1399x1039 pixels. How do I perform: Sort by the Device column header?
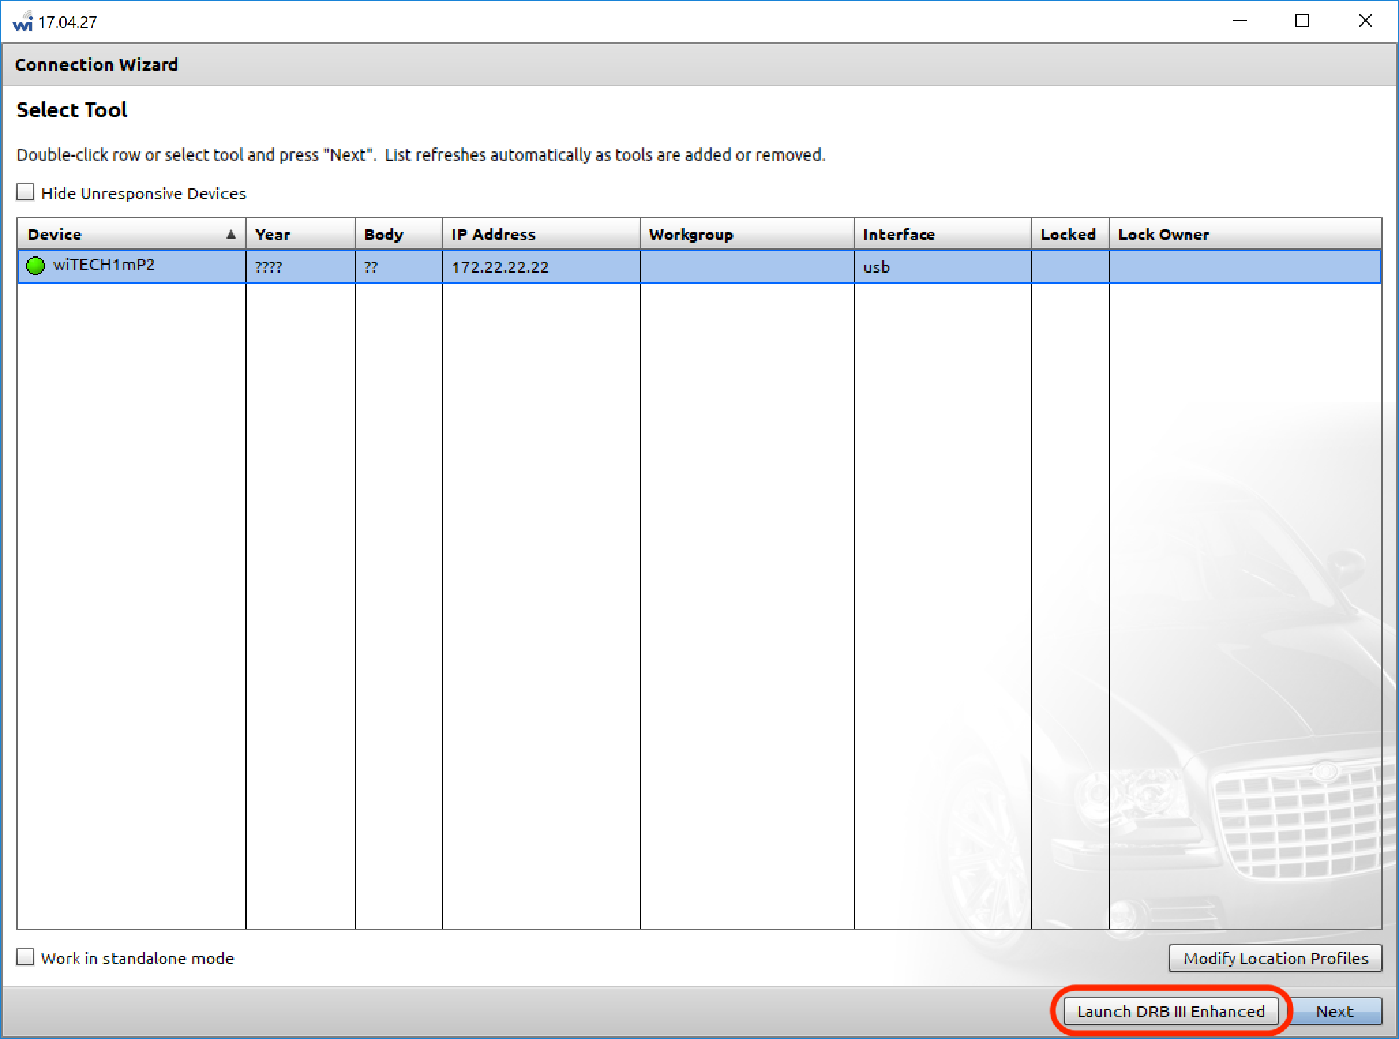(x=132, y=234)
